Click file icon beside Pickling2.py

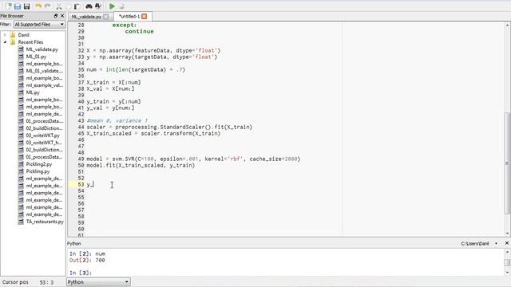pyautogui.click(x=22, y=164)
